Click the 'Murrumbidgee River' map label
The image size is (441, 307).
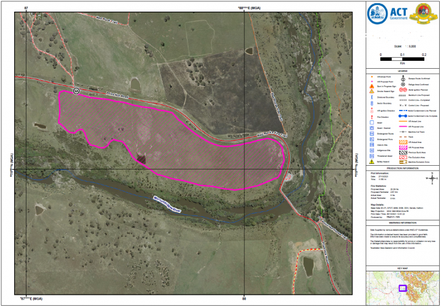167,204
